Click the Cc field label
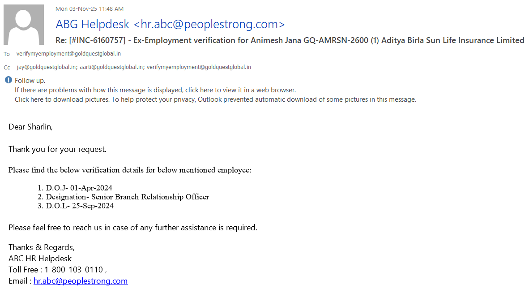529x289 pixels. coord(7,68)
